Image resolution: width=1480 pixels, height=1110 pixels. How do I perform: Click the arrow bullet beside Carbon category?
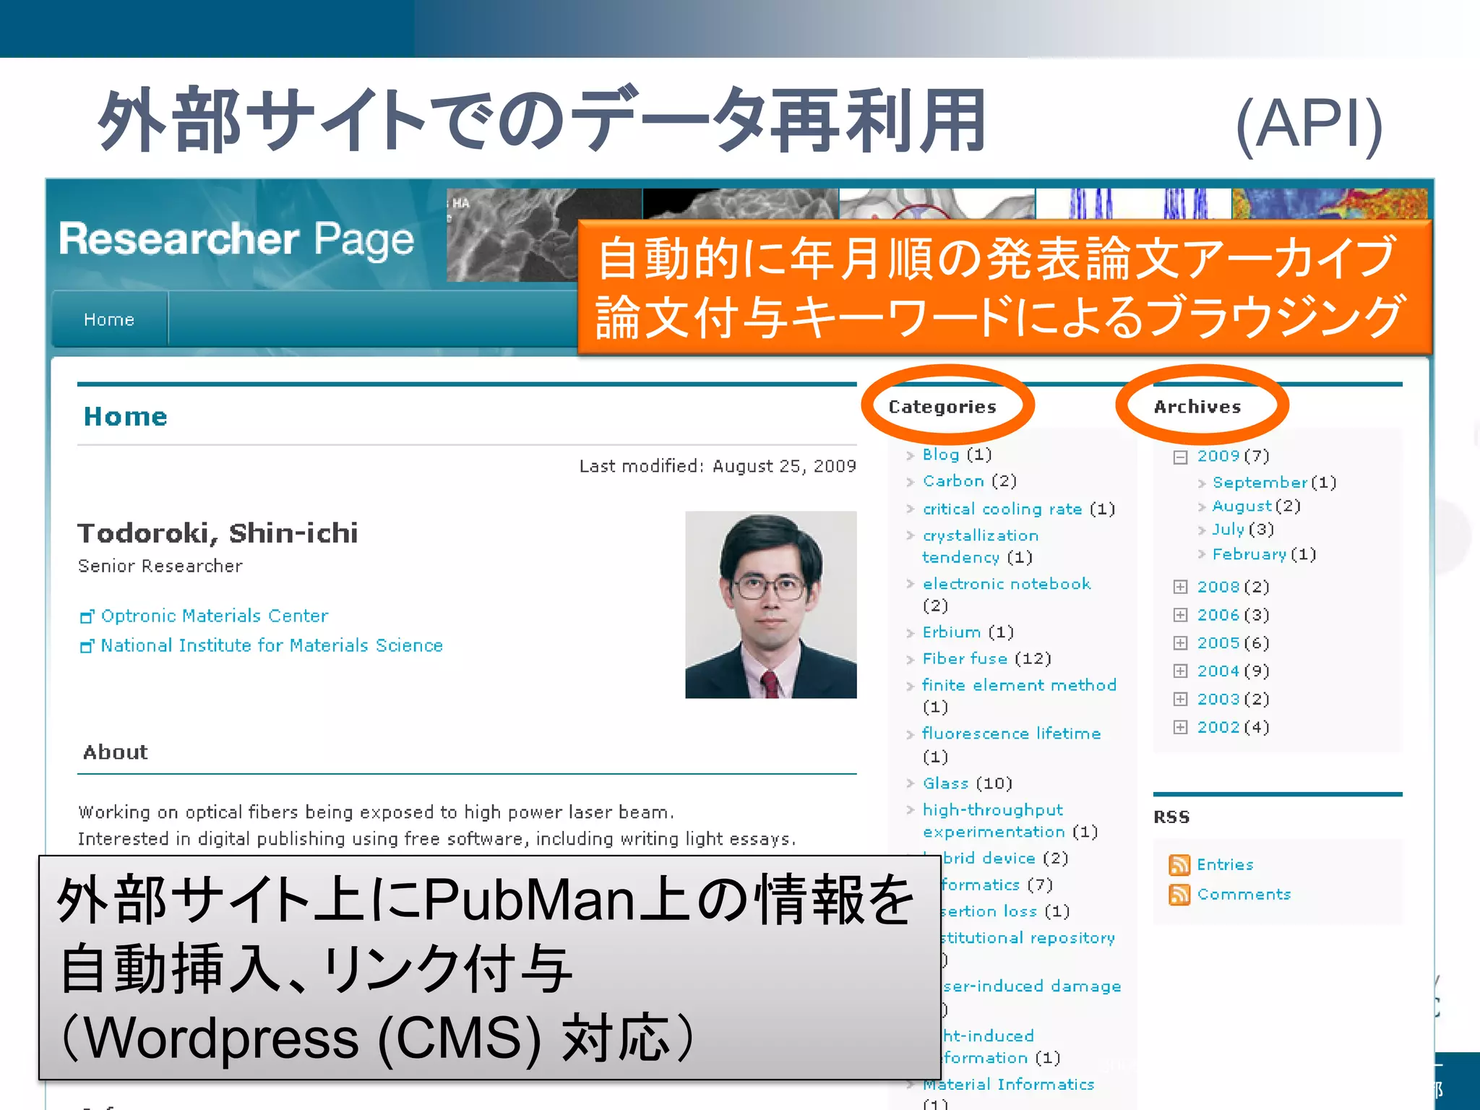(911, 482)
